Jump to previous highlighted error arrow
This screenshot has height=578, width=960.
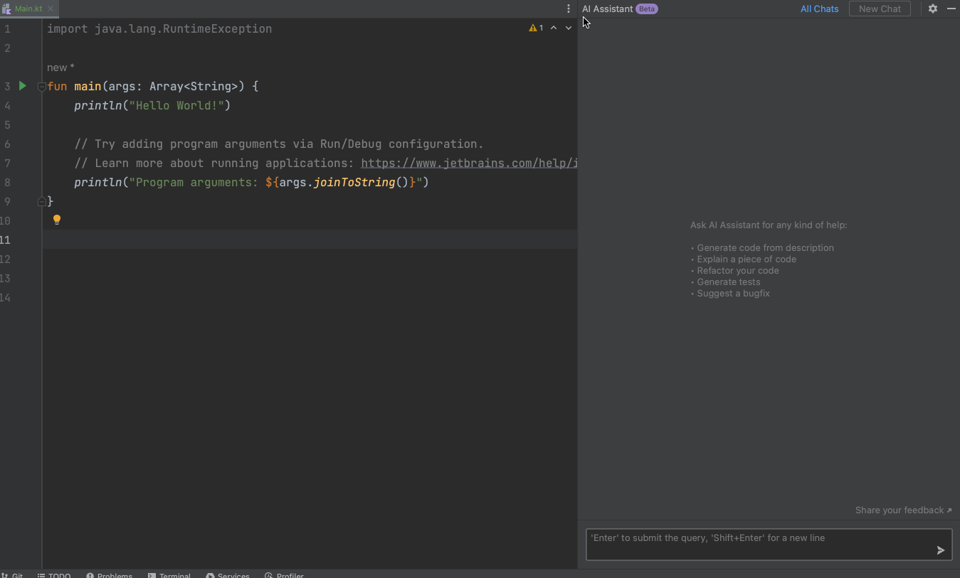click(554, 28)
